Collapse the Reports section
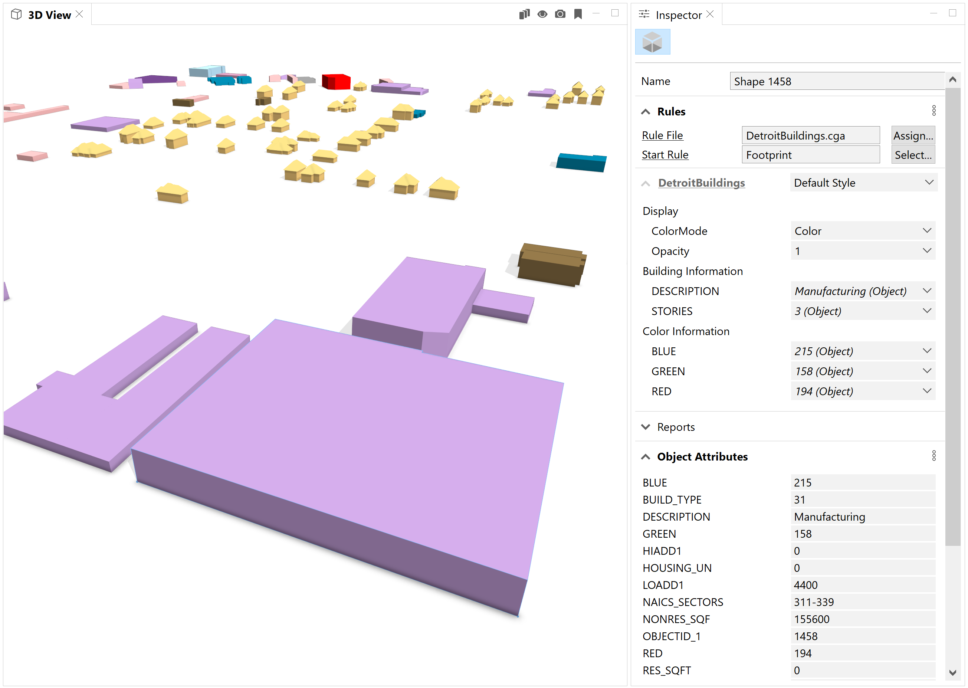The image size is (968, 688). pos(646,427)
